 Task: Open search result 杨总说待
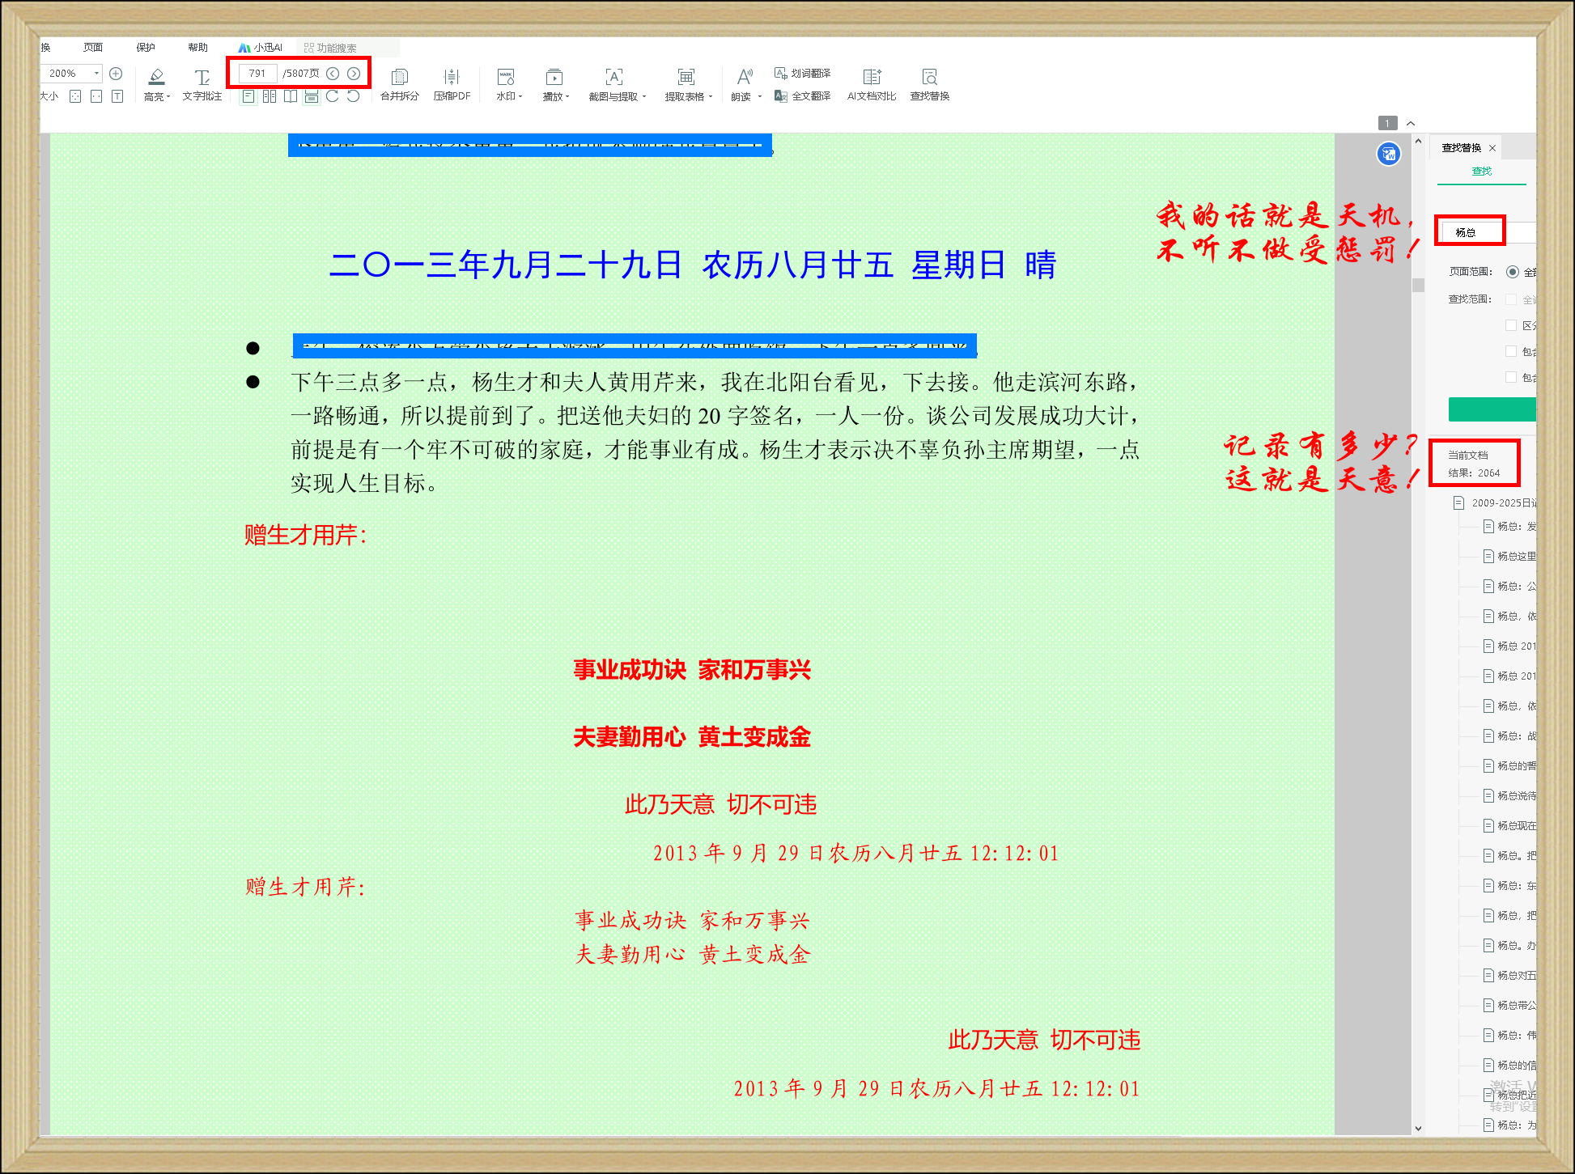[x=1511, y=796]
